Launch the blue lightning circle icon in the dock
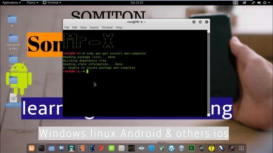Screen dimensions: 273x153 [x=221, y=148]
